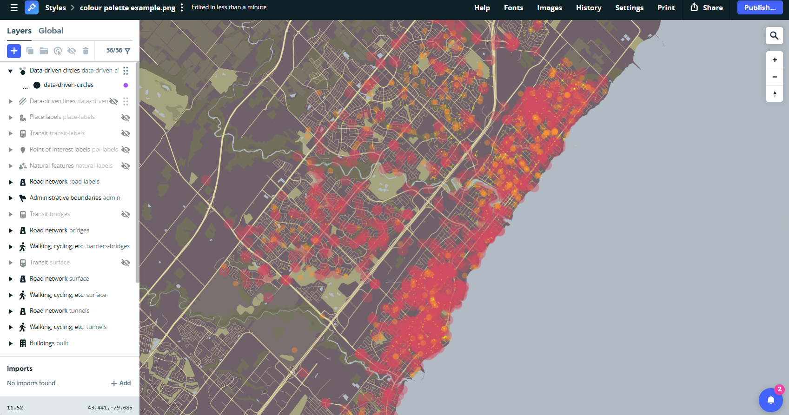Delete the selected layer trash icon

[x=86, y=51]
